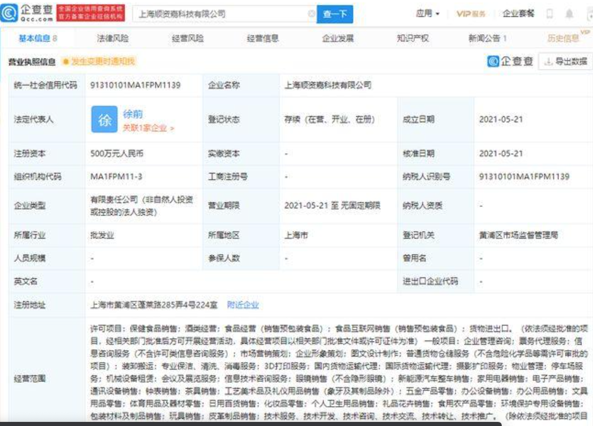The width and height of the screenshot is (593, 426).
Task: Click the 导出数据 export button
Action: 565,62
